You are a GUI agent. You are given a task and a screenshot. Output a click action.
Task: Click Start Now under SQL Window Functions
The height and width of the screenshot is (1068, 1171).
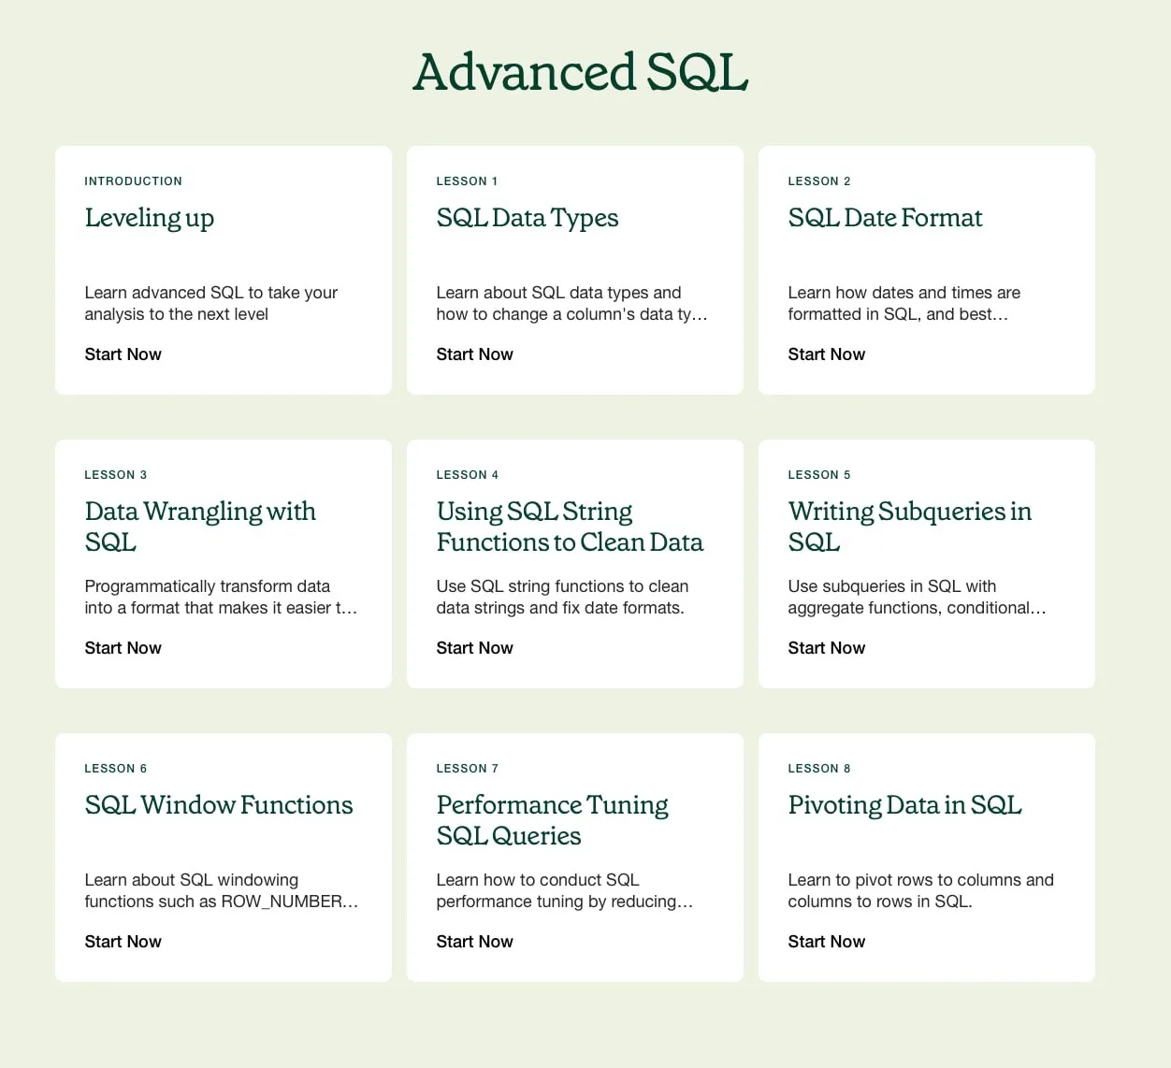(123, 942)
